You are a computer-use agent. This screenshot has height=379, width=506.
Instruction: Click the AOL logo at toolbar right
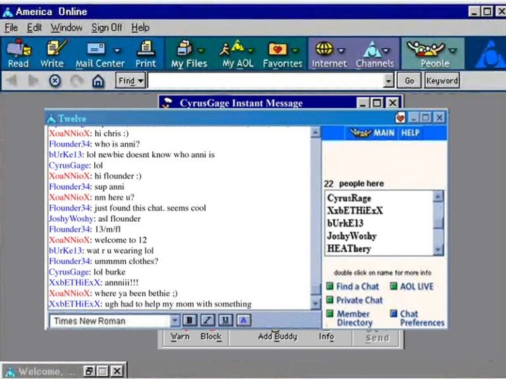pos(490,54)
